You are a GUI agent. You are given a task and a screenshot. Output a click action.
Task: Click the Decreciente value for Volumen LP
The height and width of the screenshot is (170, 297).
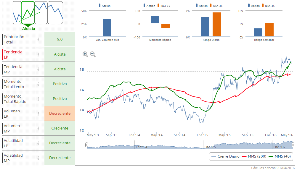(60, 114)
